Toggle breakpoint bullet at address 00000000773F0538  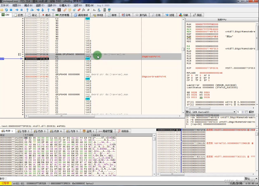(23, 75)
